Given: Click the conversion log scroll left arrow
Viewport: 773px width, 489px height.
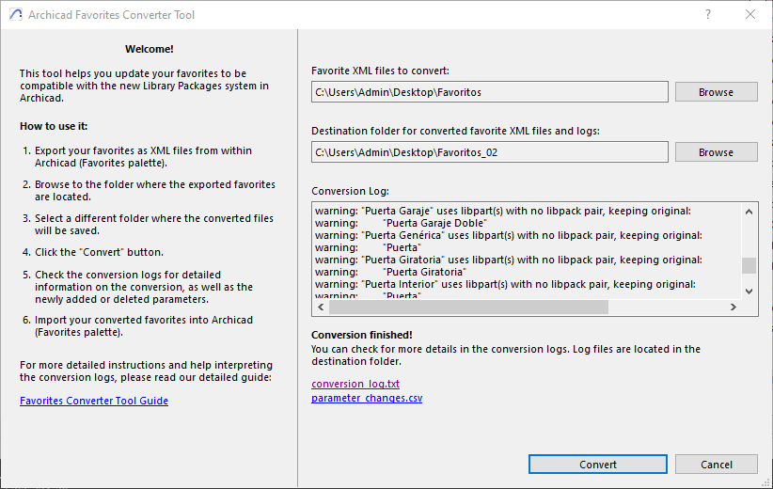Looking at the screenshot, I should coord(321,308).
